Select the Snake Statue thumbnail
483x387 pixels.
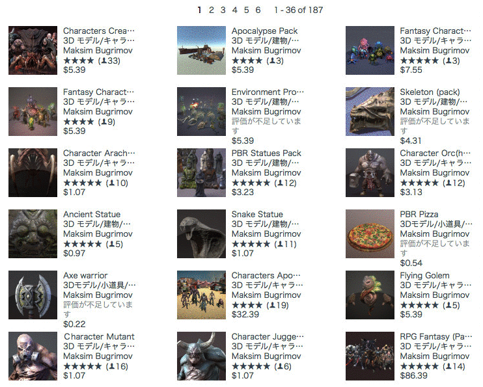pos(201,234)
